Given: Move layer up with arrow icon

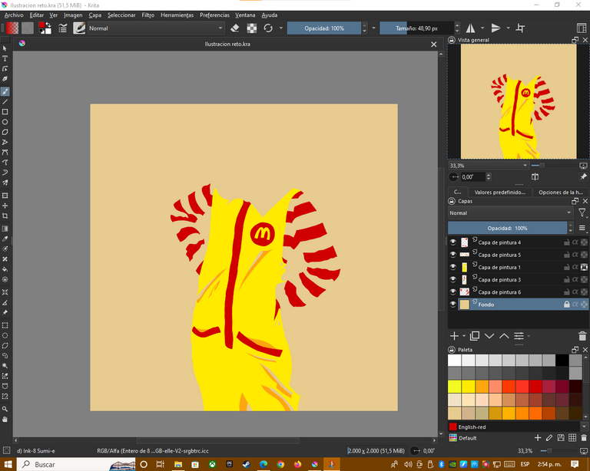Looking at the screenshot, I should coord(504,336).
